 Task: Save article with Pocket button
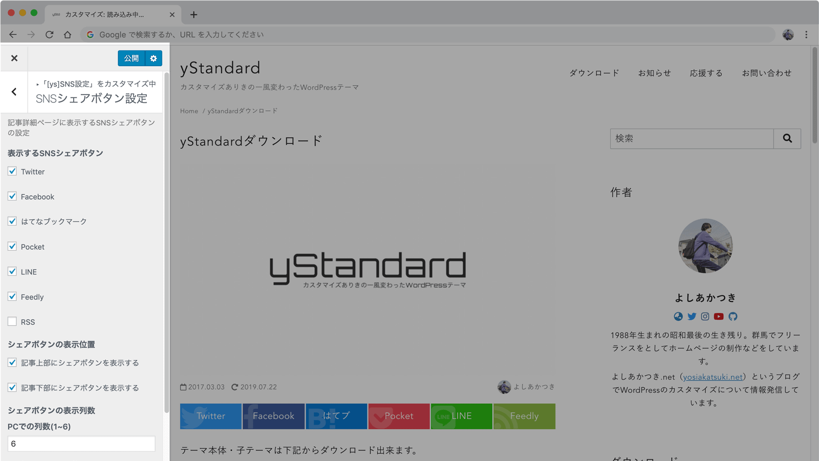point(399,416)
